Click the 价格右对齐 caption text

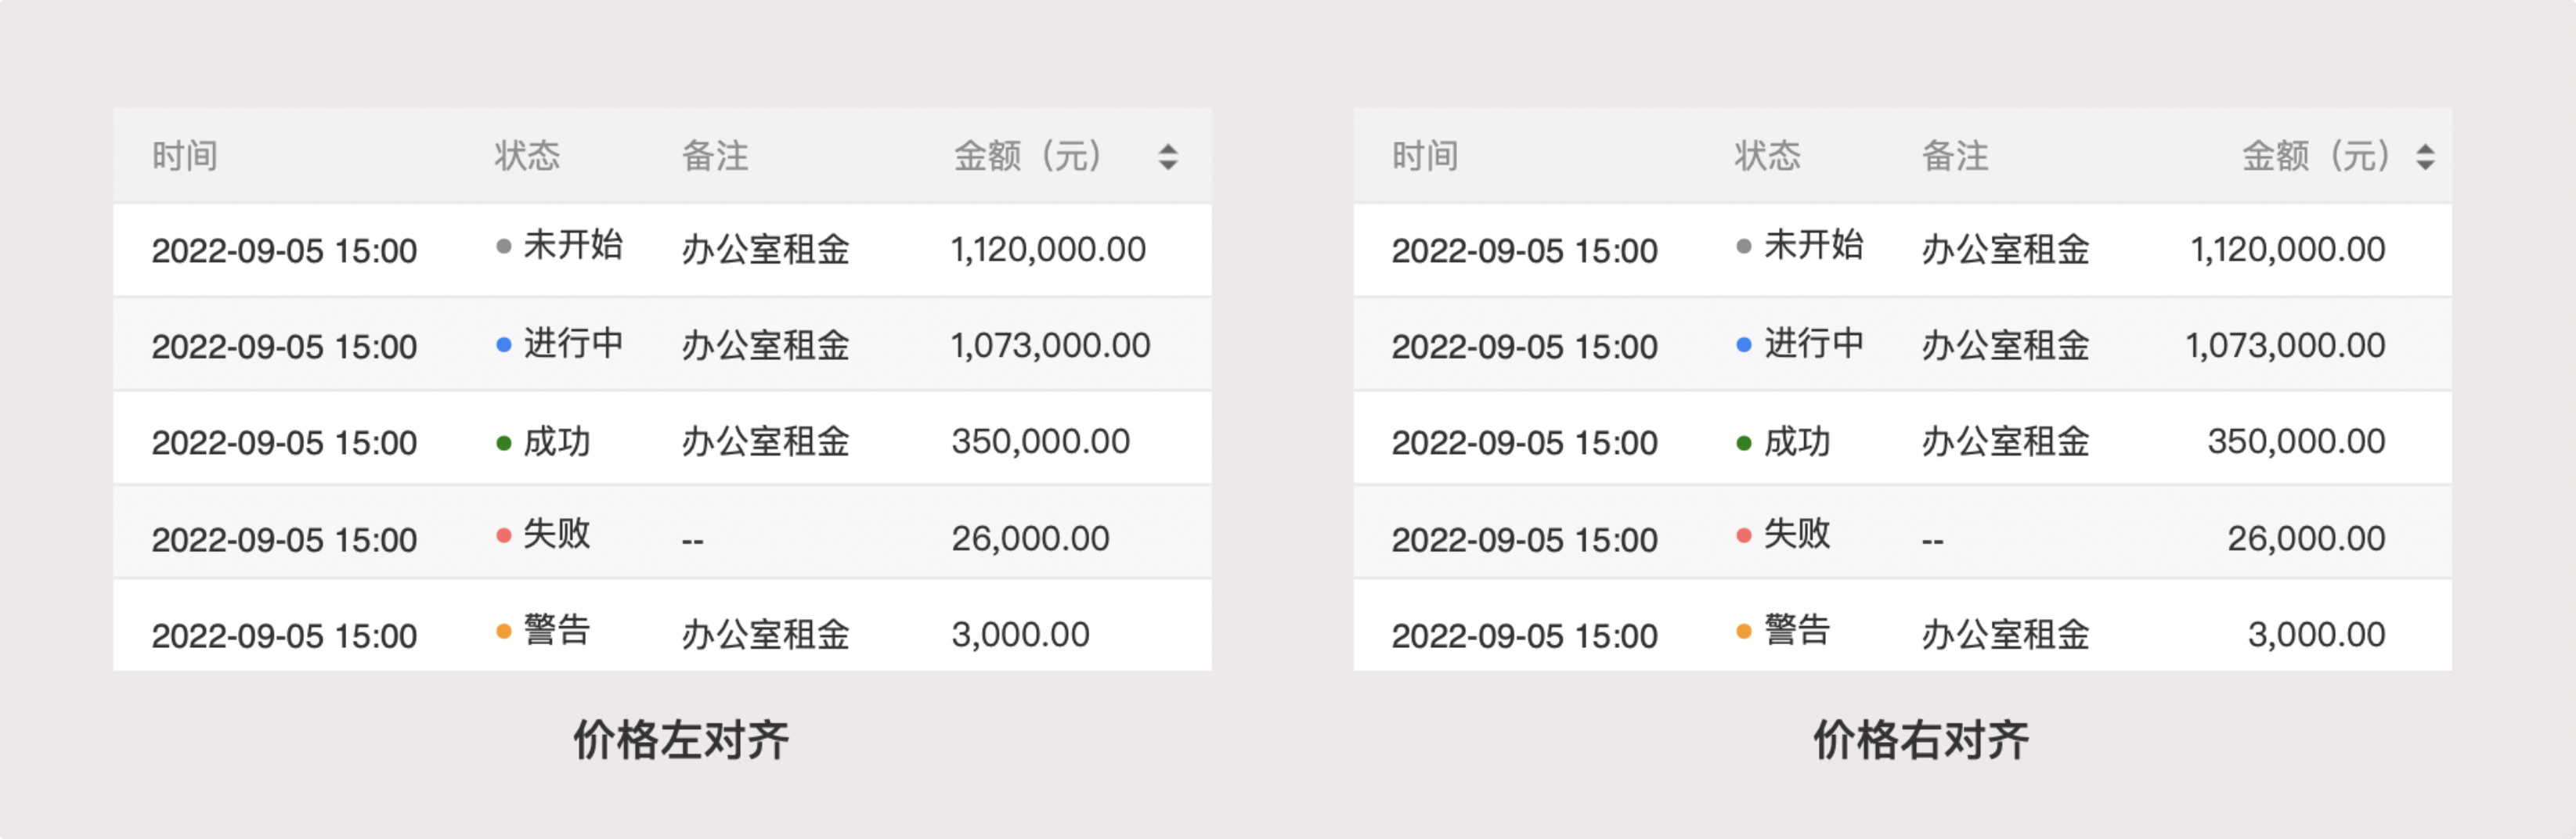tap(1921, 741)
